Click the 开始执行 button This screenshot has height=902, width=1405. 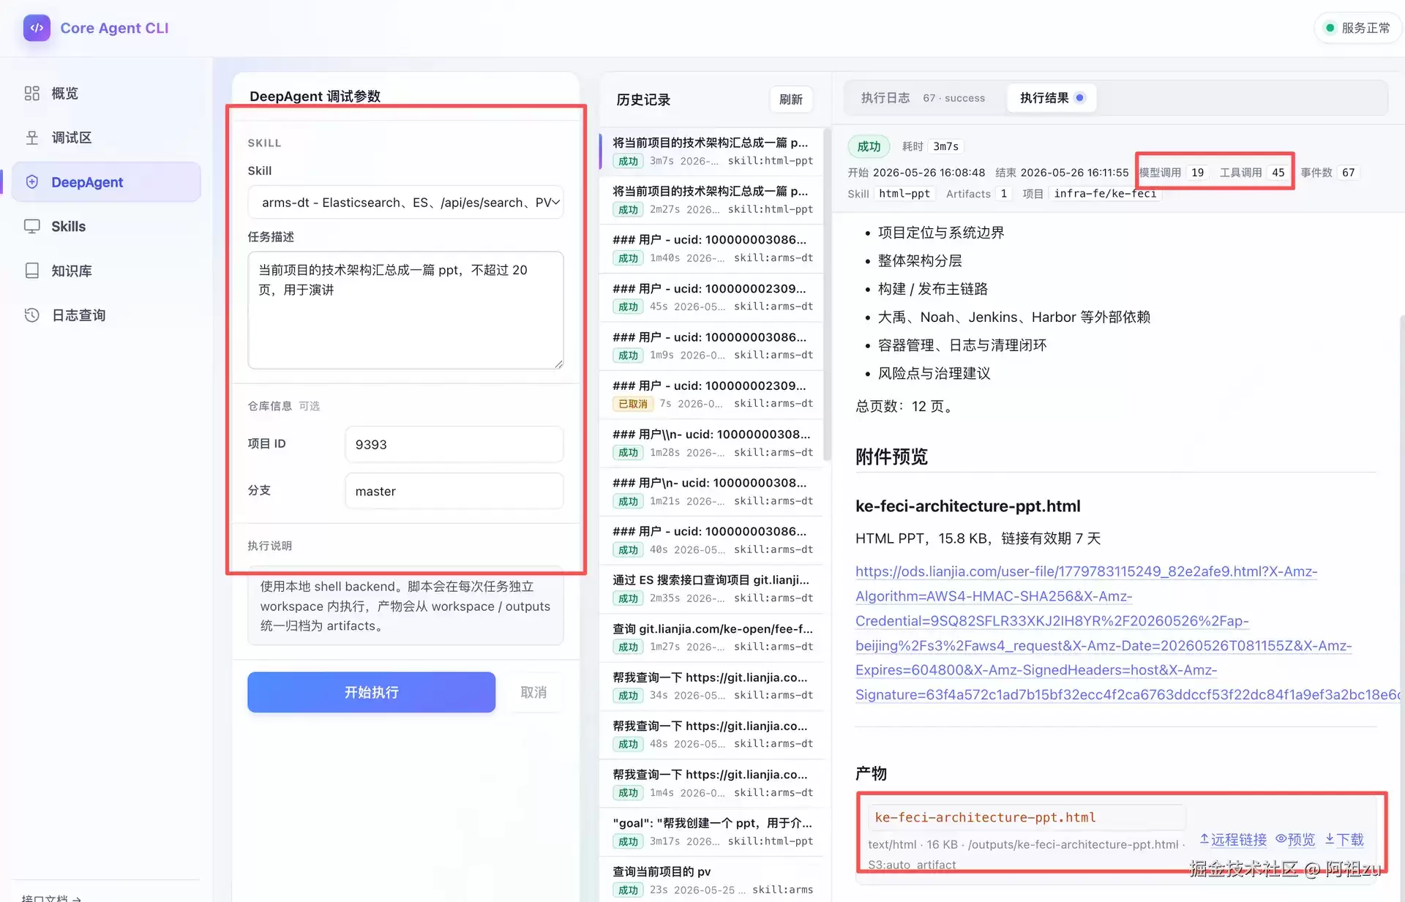[371, 692]
